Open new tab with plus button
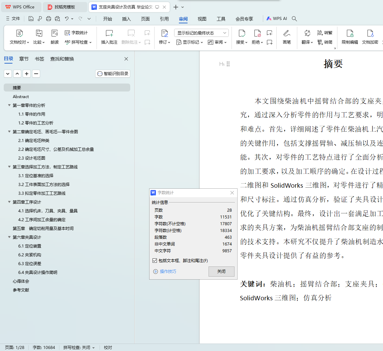 pos(175,7)
